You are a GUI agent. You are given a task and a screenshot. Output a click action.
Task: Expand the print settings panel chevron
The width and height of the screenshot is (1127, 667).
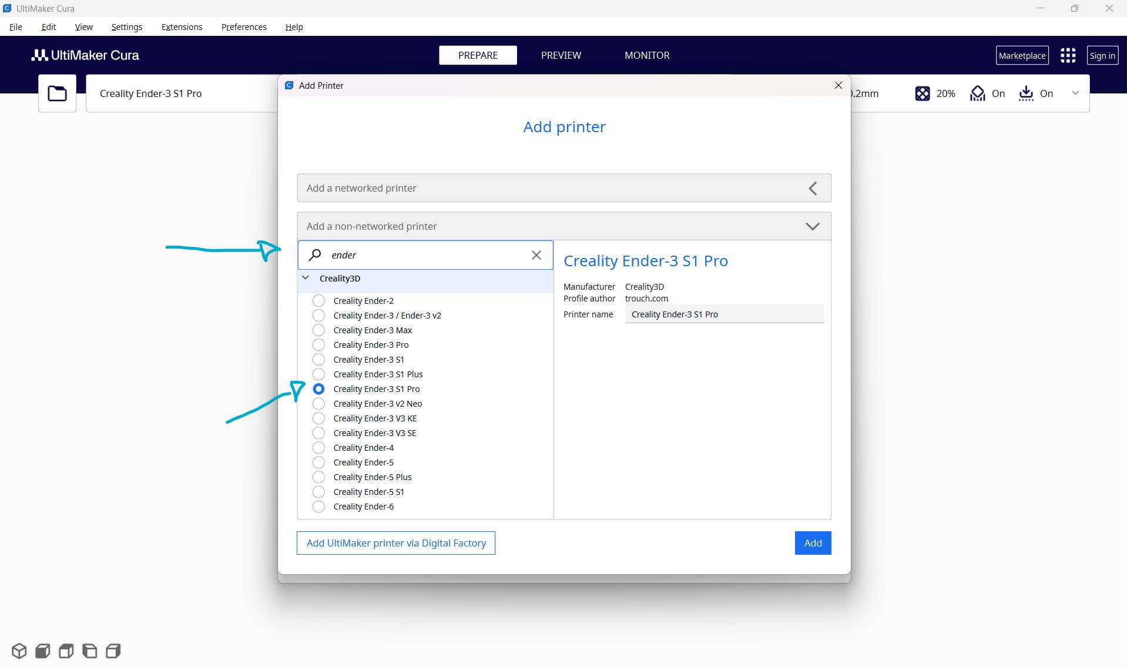(x=1075, y=93)
